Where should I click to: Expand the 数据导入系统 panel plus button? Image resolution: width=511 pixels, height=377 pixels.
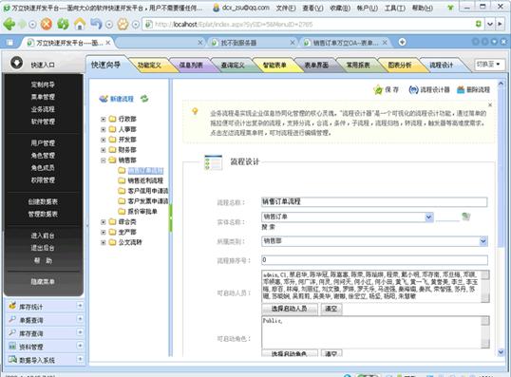(x=80, y=359)
